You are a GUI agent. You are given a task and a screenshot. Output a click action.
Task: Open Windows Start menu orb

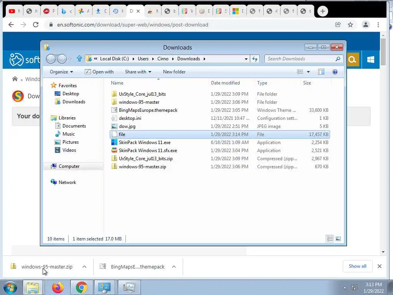[x=10, y=287]
